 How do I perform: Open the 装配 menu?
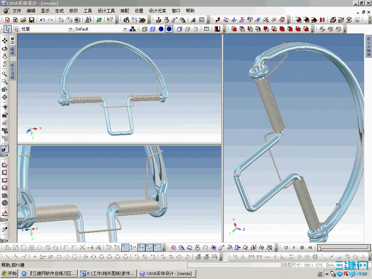pyautogui.click(x=125, y=11)
